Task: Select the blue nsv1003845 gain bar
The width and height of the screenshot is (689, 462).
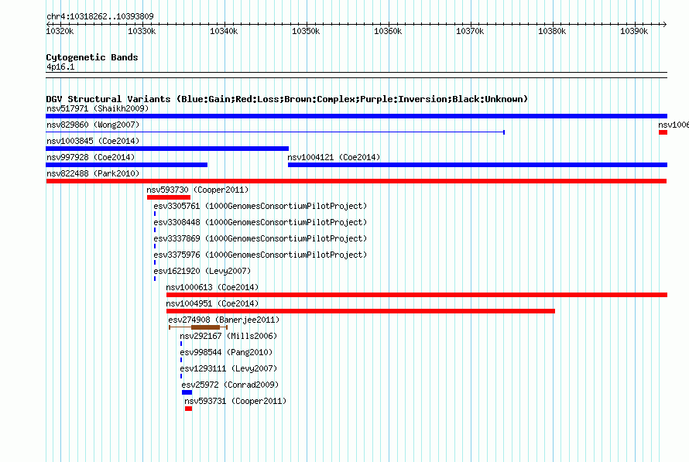Action: tap(167, 149)
